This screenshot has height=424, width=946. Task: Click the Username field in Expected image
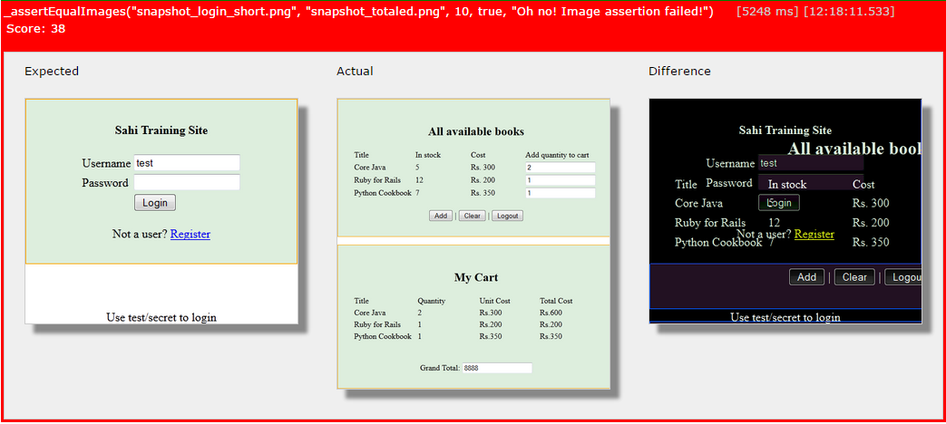pyautogui.click(x=187, y=163)
